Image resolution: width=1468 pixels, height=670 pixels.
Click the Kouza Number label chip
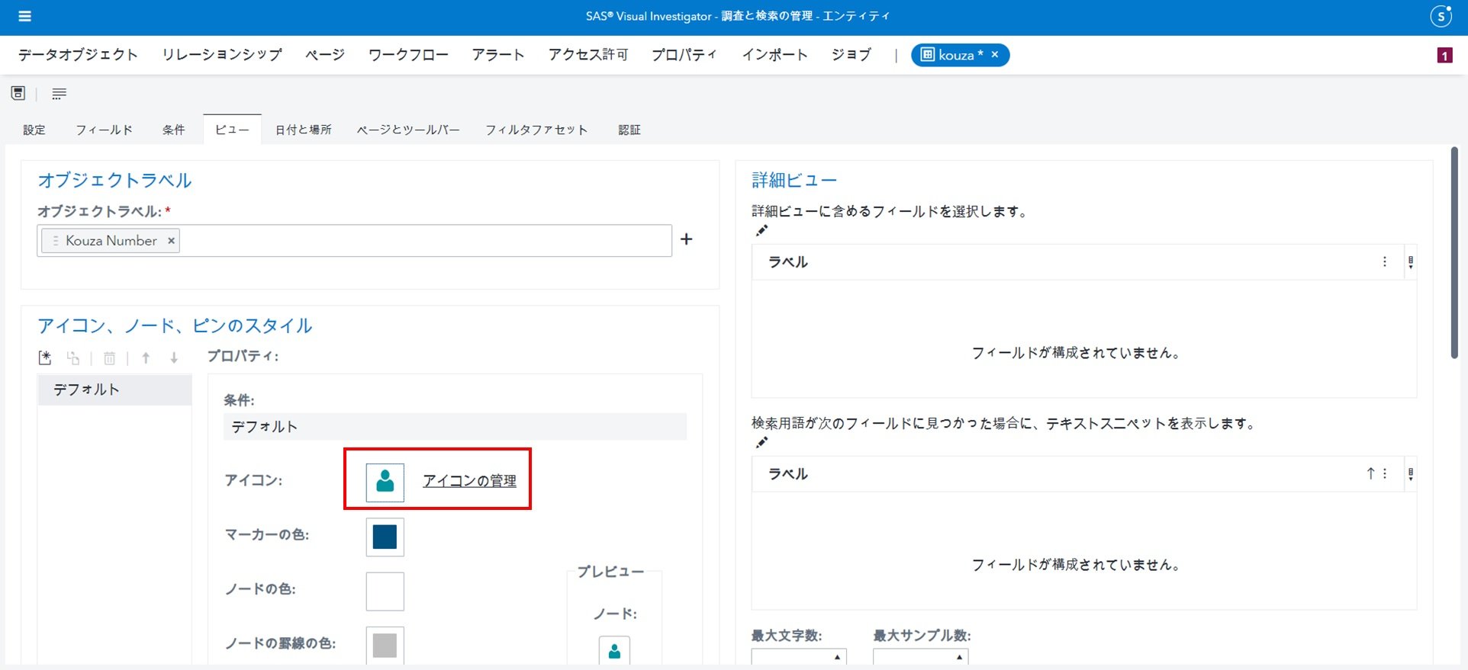click(111, 241)
